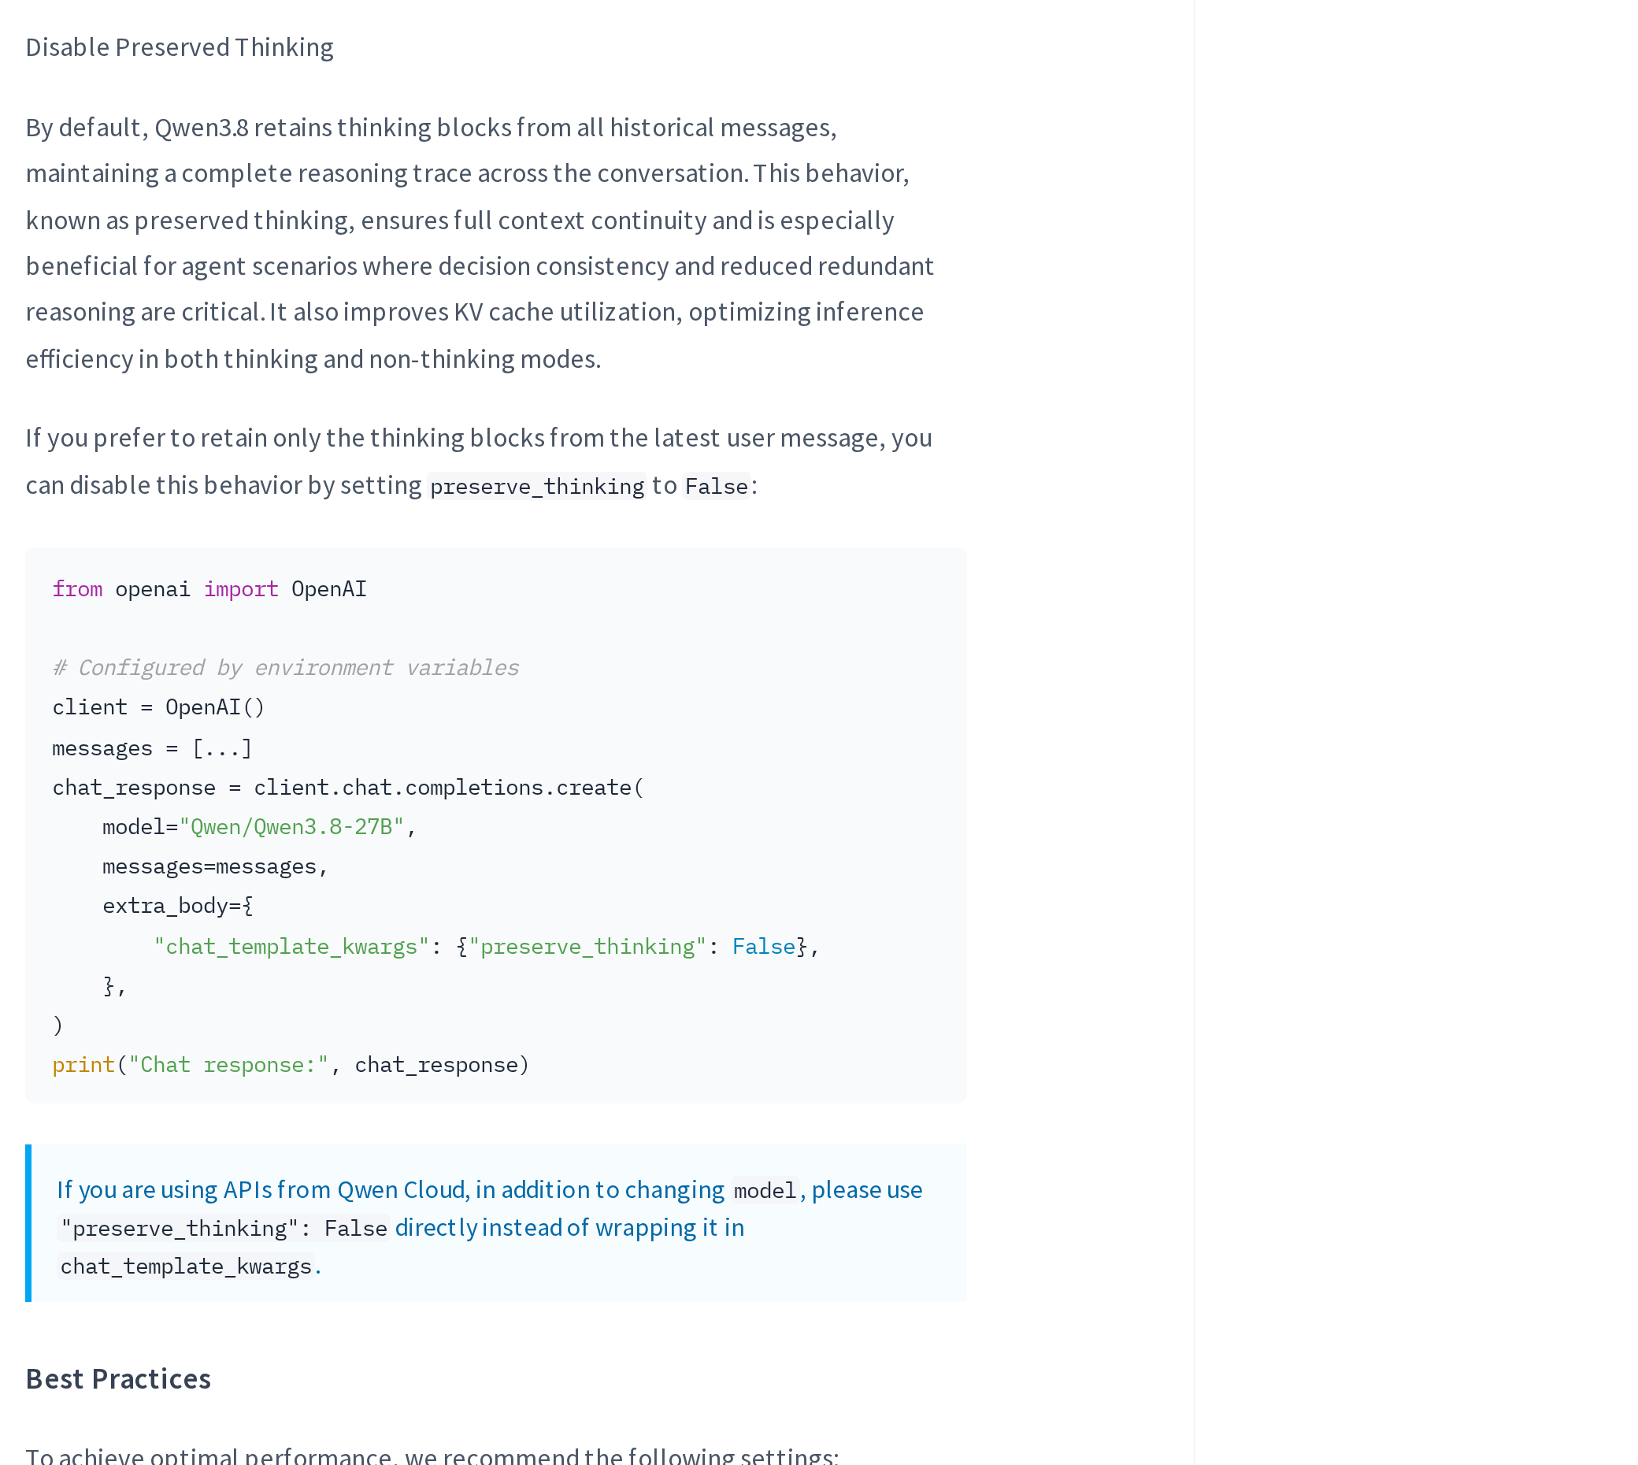1638x1465 pixels.
Task: Click the "from openai import OpenAI" code line
Action: coord(209,589)
